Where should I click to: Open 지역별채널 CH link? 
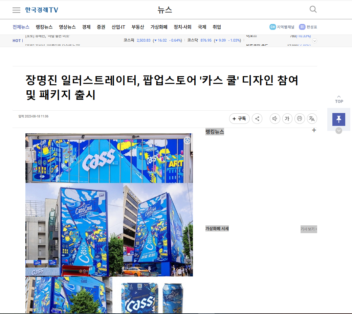click(x=282, y=27)
